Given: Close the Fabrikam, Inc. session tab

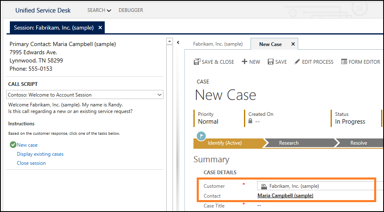Looking at the screenshot, I should coord(100,28).
